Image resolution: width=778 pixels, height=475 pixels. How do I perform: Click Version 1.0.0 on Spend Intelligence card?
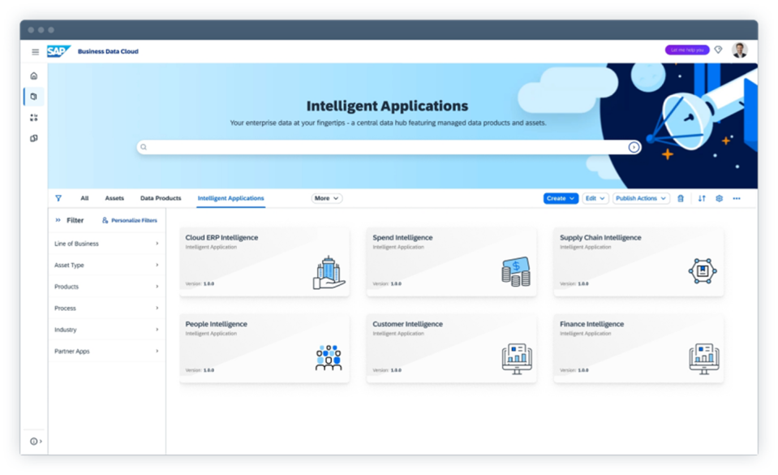point(387,283)
